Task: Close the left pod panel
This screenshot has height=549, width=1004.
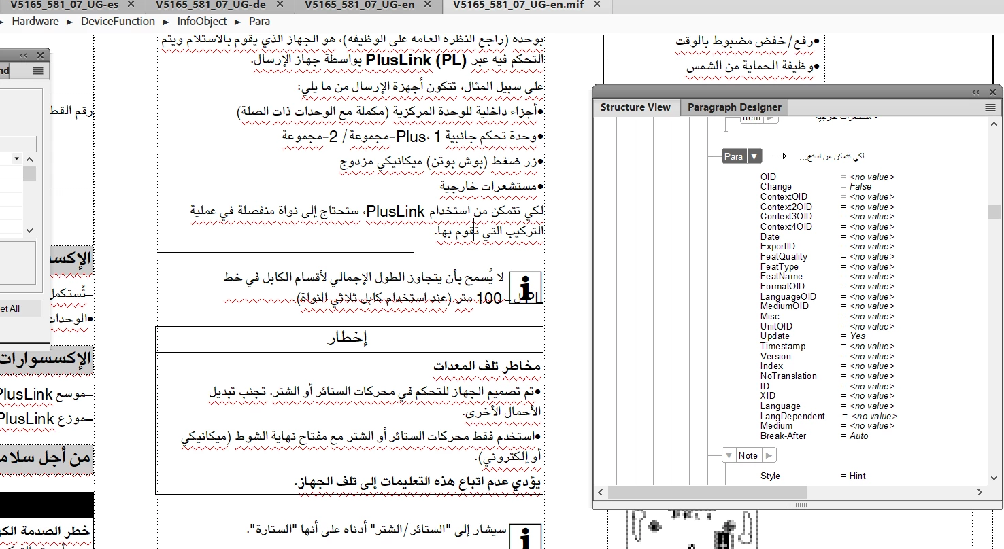Action: [x=40, y=55]
